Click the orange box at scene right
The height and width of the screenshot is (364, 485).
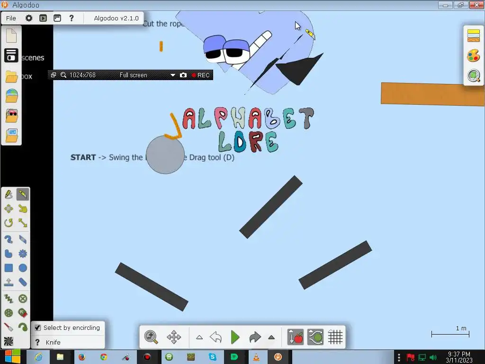pos(433,94)
